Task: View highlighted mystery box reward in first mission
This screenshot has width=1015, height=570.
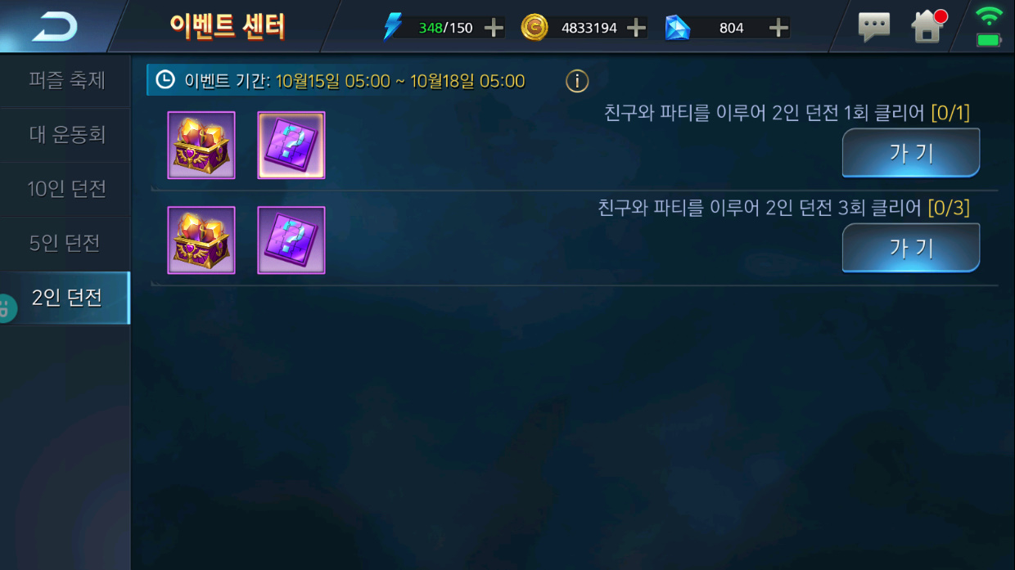Action: (291, 146)
